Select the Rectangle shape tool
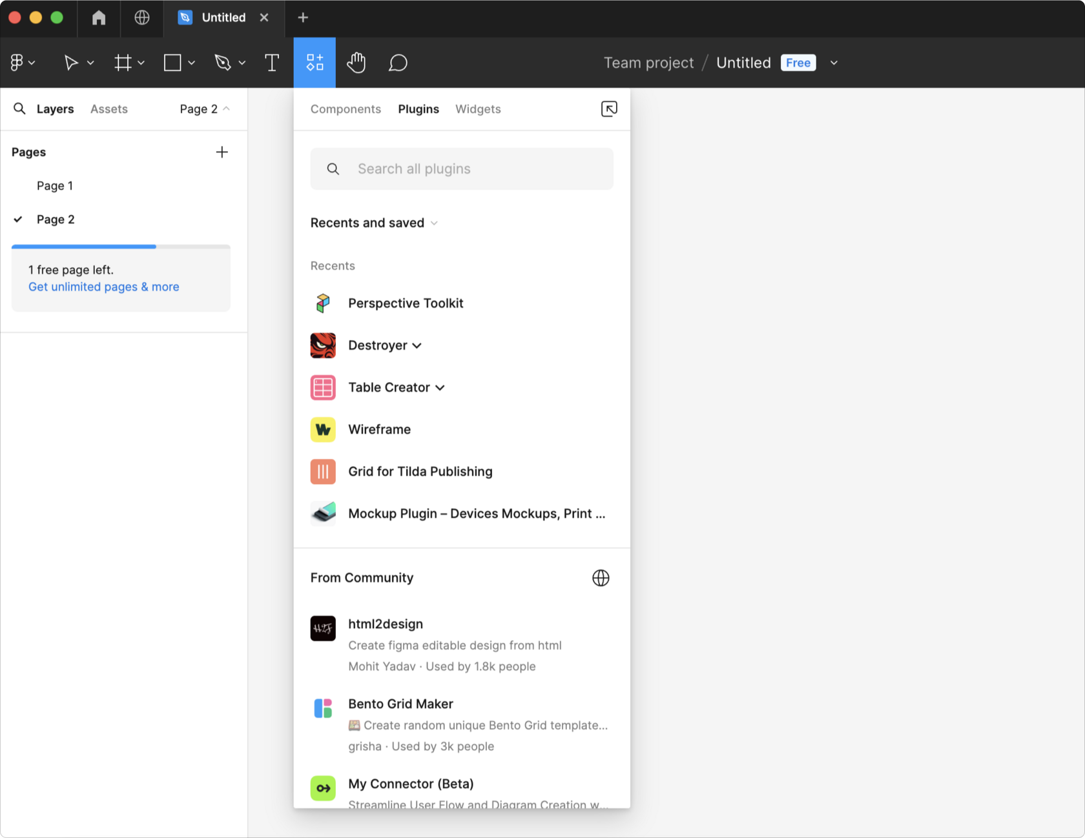This screenshot has height=838, width=1085. click(x=172, y=63)
